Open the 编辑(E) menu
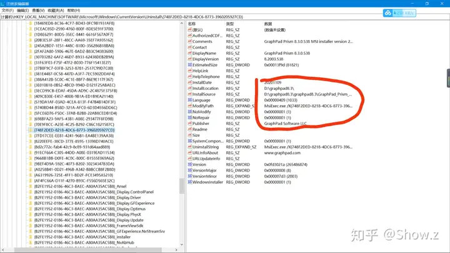 pos(22,11)
